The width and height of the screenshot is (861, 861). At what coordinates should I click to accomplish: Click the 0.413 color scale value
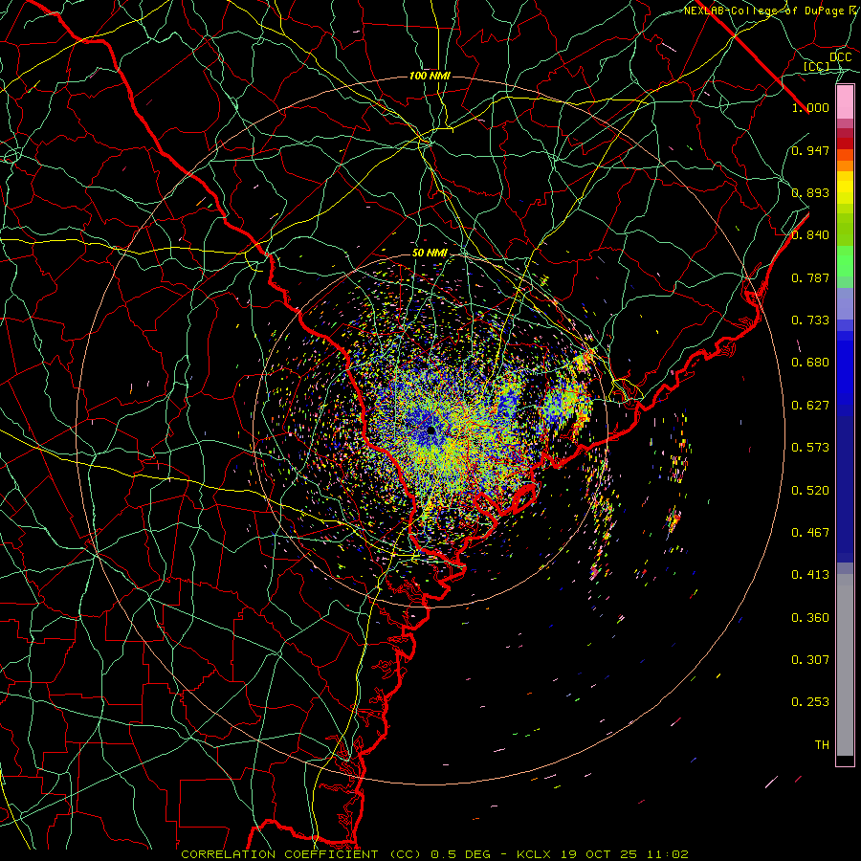point(810,575)
